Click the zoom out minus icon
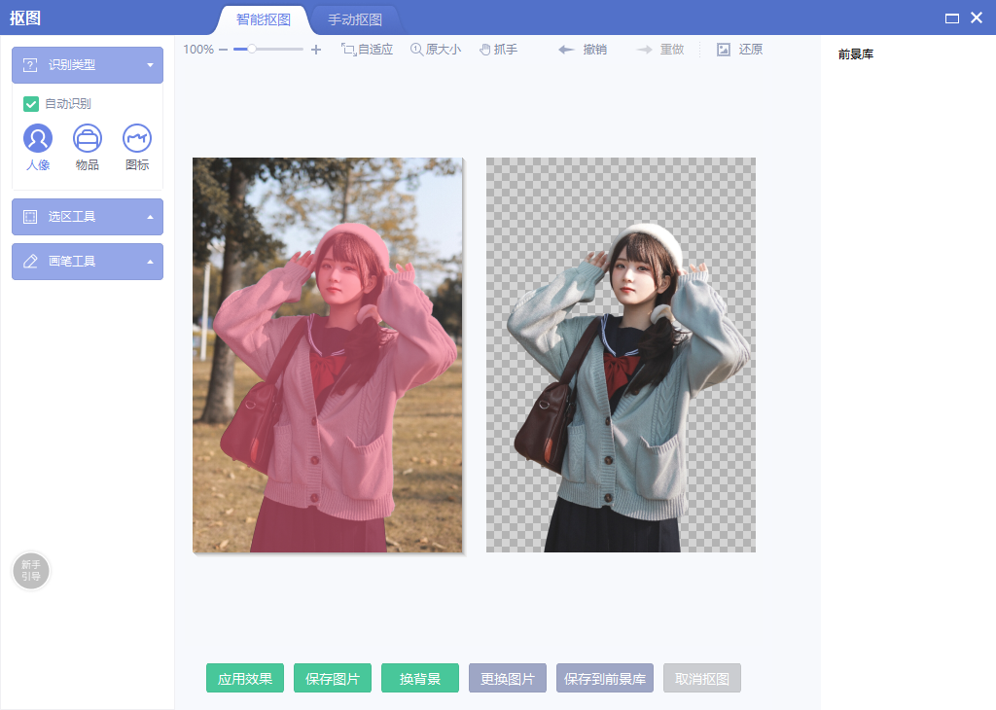 click(x=223, y=50)
